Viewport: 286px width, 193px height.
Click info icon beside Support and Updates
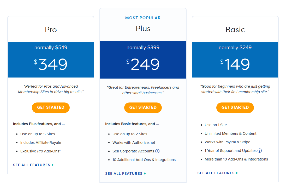click(260, 151)
